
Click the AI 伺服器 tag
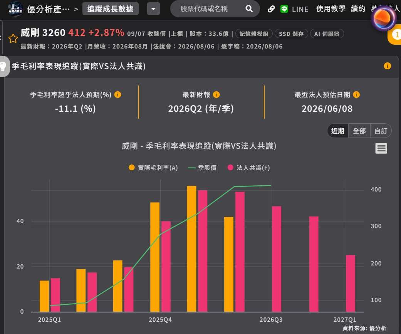[x=327, y=34]
